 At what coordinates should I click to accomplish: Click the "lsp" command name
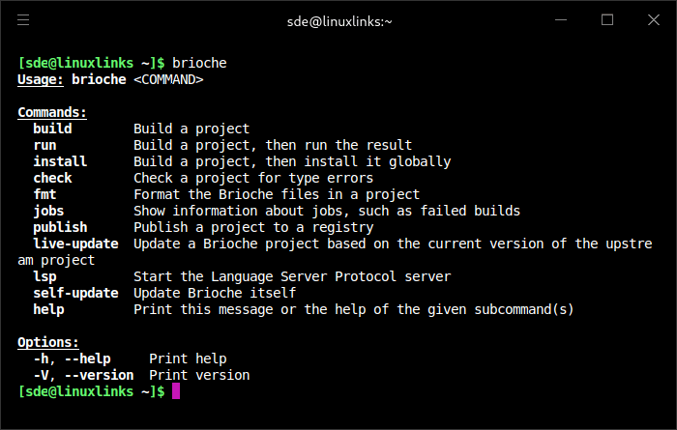(x=44, y=276)
